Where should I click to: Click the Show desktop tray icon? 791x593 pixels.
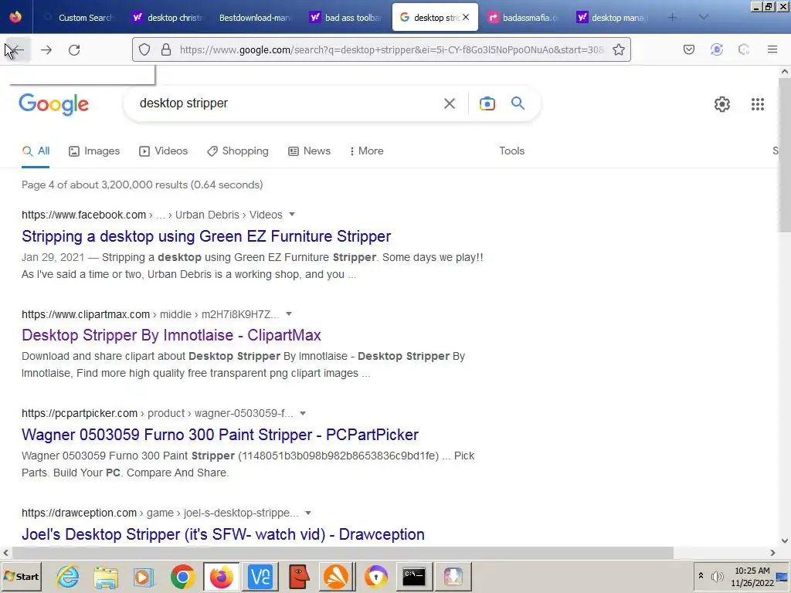coord(783,576)
